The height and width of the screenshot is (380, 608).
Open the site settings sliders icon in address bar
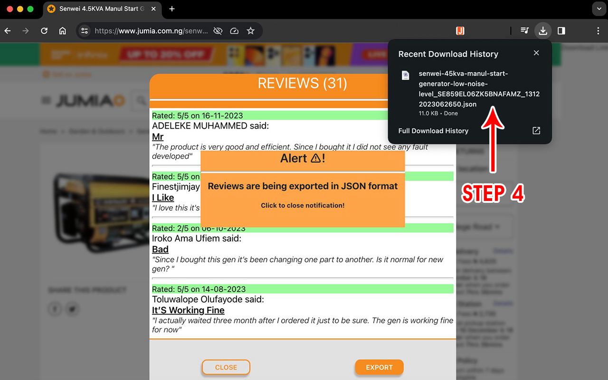point(84,30)
